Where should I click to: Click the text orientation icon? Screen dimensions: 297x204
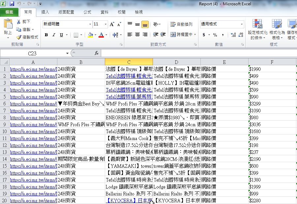(x=156, y=24)
